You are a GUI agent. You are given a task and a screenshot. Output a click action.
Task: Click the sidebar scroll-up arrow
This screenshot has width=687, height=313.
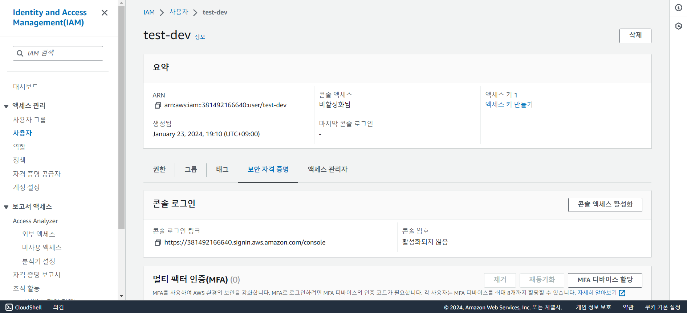[121, 3]
